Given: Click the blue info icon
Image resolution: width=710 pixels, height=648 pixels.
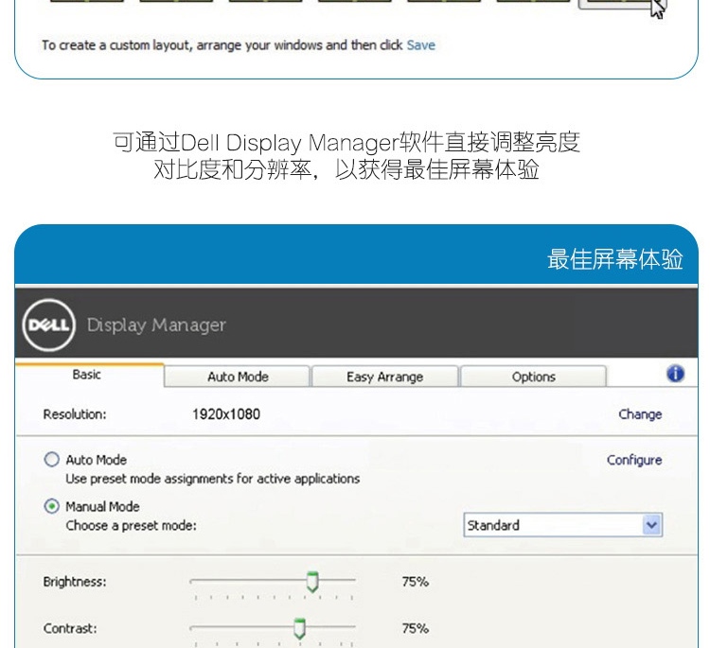Looking at the screenshot, I should 675,374.
